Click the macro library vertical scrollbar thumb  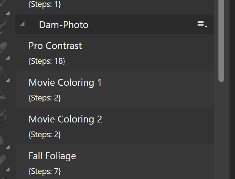pos(221,41)
